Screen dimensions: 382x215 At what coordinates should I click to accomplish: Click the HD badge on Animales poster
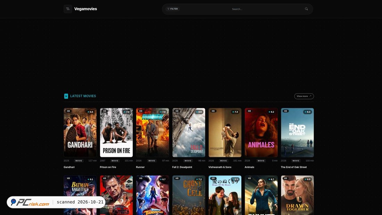[249, 111]
